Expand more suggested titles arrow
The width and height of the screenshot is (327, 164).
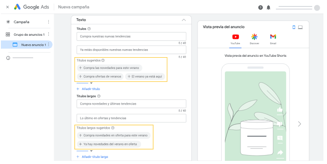[91, 83]
